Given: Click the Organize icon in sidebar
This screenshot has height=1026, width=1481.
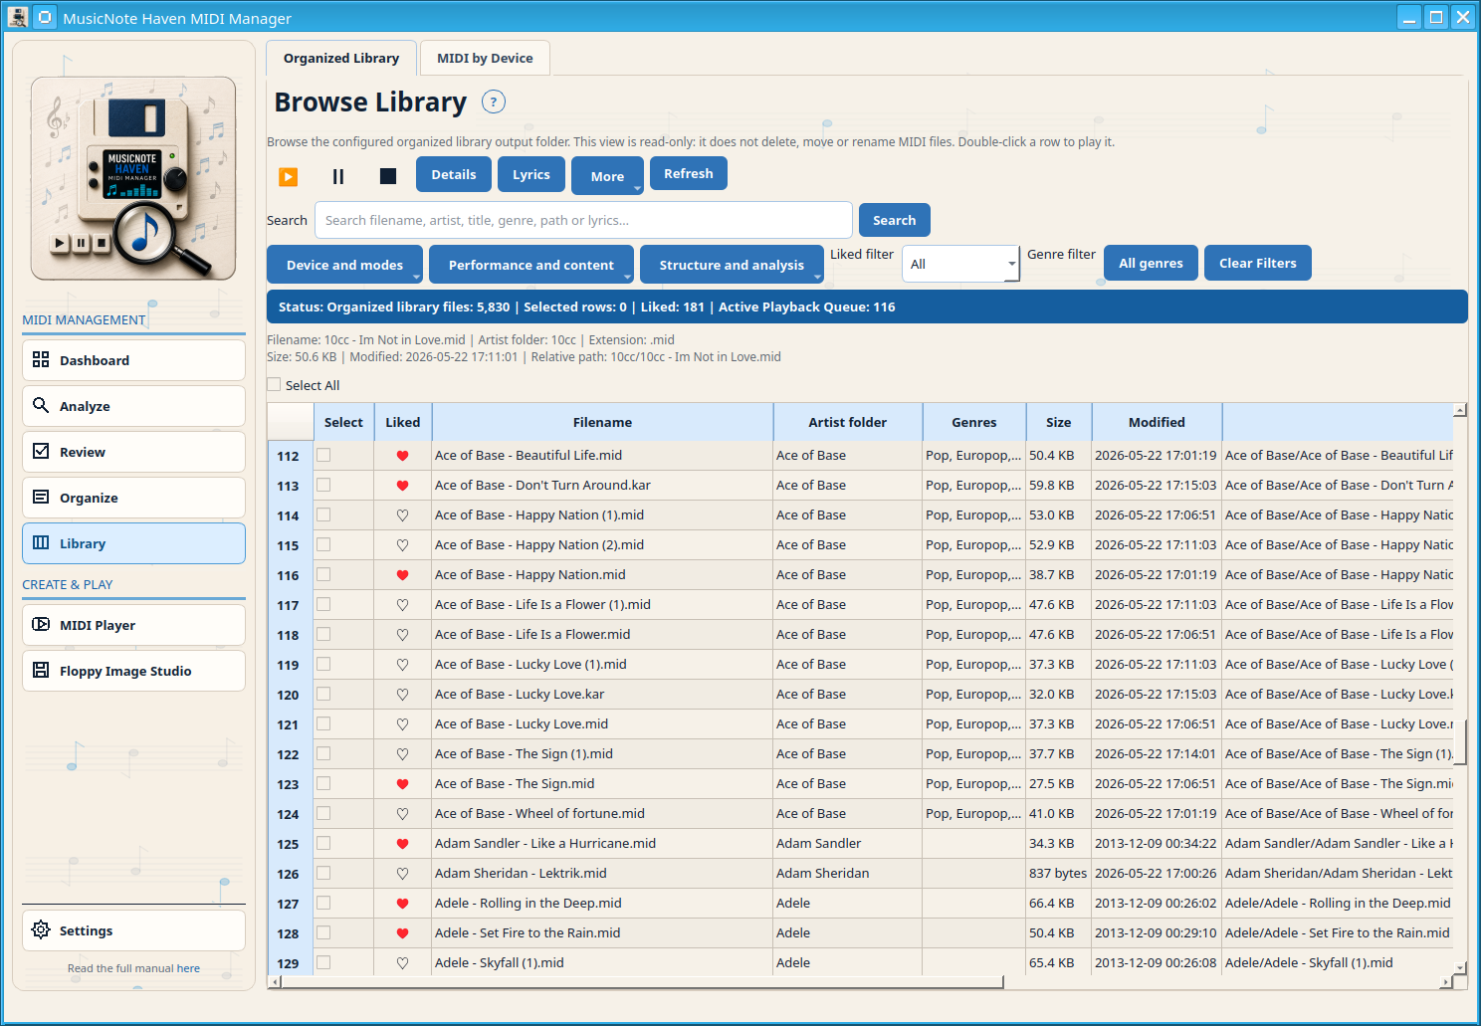Looking at the screenshot, I should [x=41, y=497].
